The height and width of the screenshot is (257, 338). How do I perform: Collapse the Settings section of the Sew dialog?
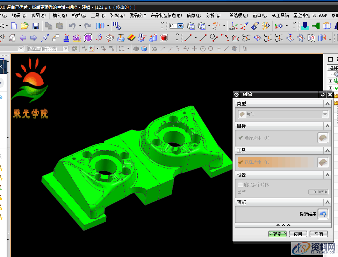pos(327,175)
